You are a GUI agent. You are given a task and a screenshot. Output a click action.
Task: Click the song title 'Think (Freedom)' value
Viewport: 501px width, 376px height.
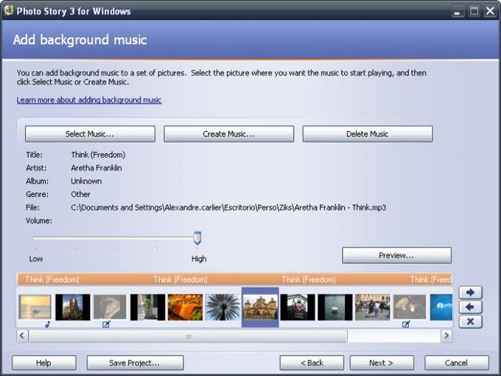[98, 155]
